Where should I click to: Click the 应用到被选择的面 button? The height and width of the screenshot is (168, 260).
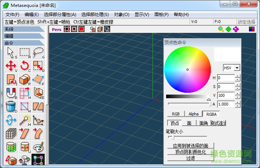(190, 146)
